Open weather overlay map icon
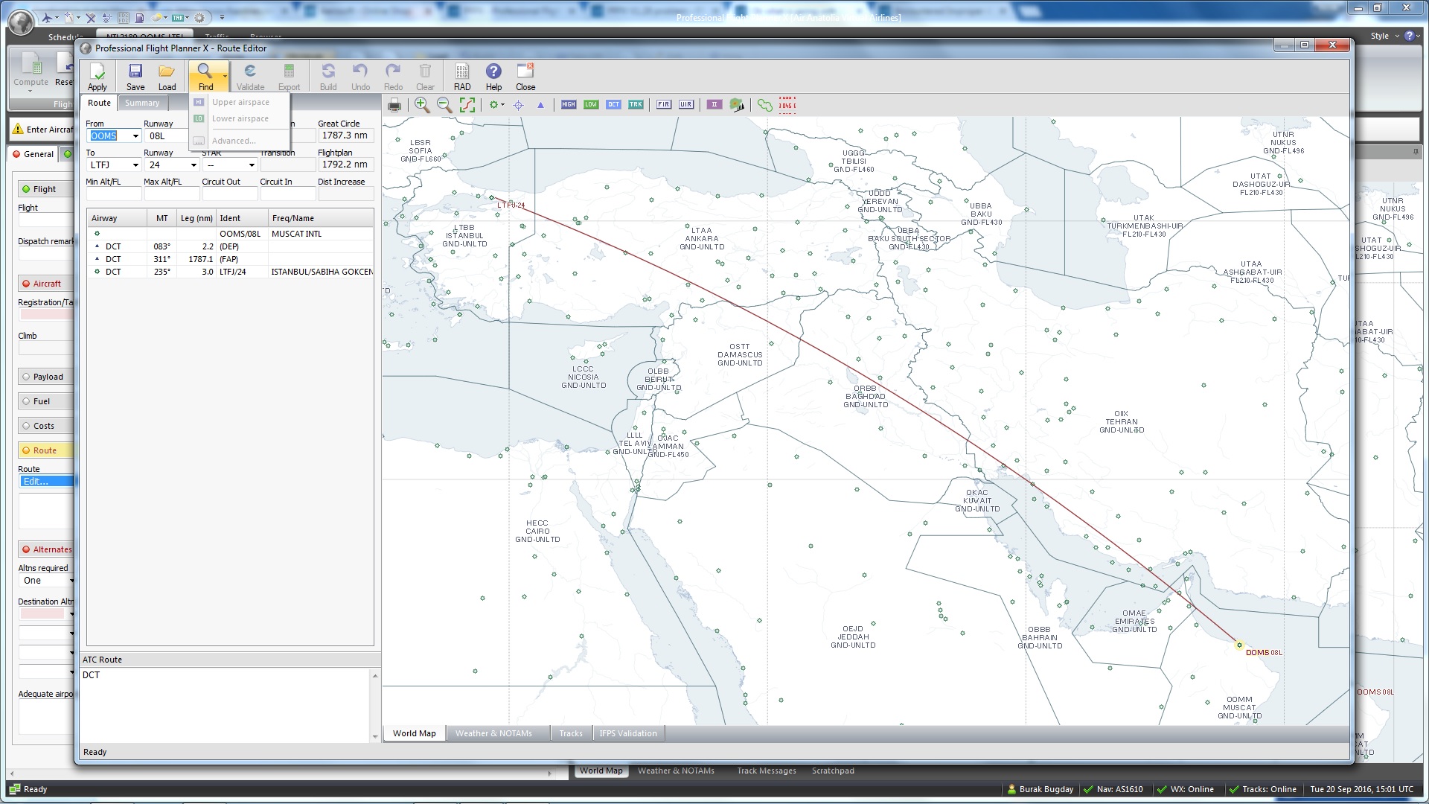The height and width of the screenshot is (804, 1429). pyautogui.click(x=737, y=105)
